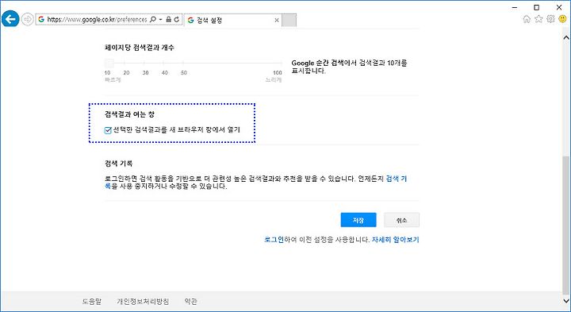The width and height of the screenshot is (571, 312).
Task: Open the browser home icon
Action: (527, 19)
